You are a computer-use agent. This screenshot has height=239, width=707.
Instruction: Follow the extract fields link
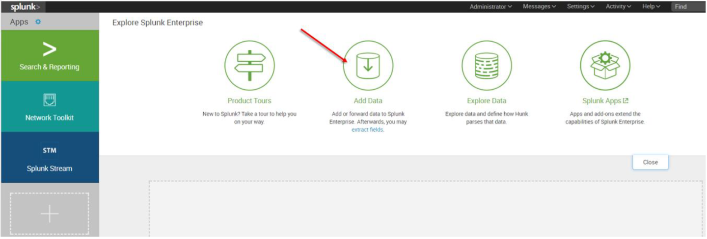click(x=368, y=130)
